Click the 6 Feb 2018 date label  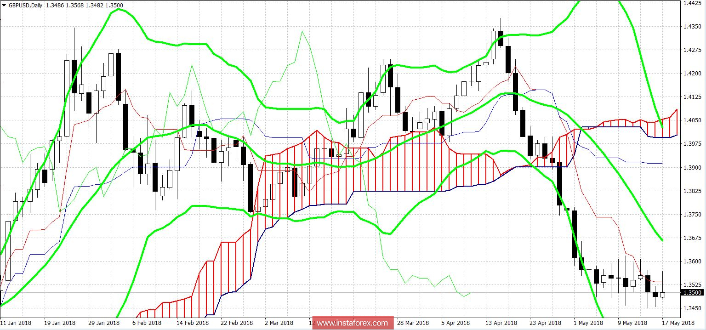(147, 323)
